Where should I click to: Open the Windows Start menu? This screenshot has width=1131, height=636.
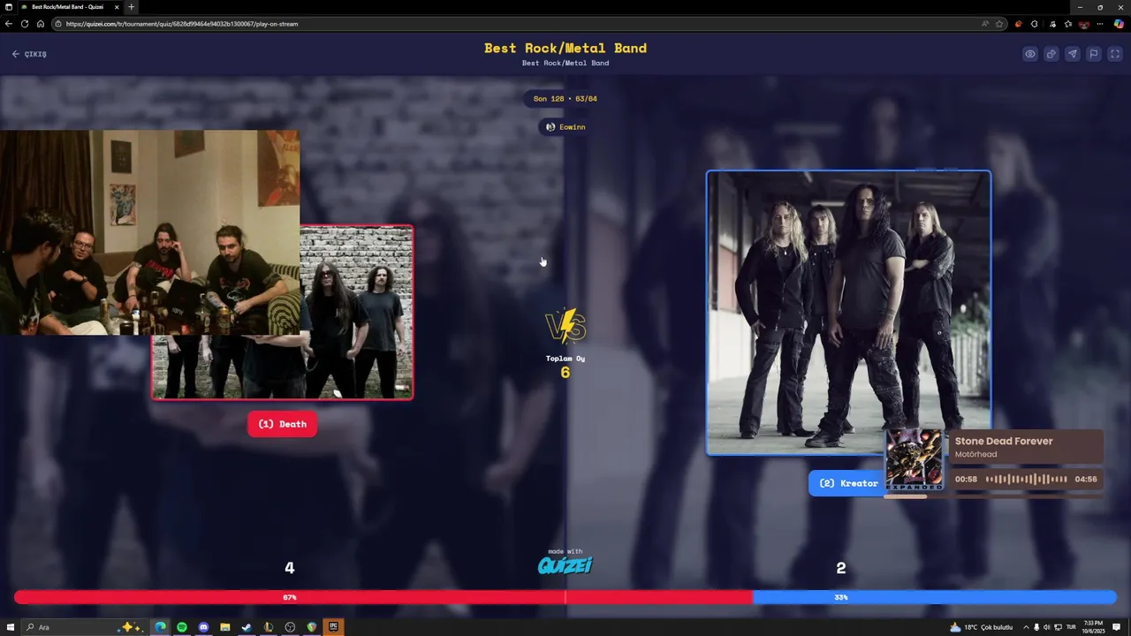(10, 627)
